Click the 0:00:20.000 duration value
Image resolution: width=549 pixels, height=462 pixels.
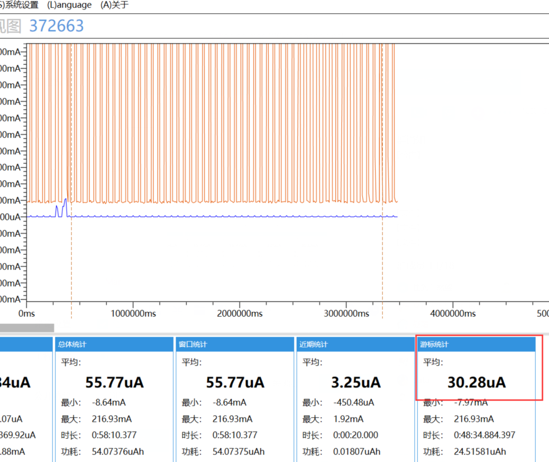point(355,435)
